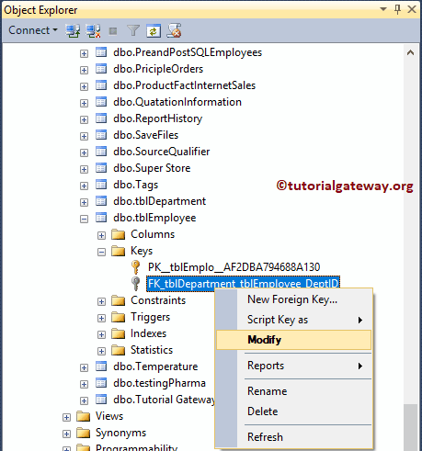This screenshot has height=451, width=422.
Task: Expand the dbo.PricipleOrders node
Action: (x=84, y=70)
